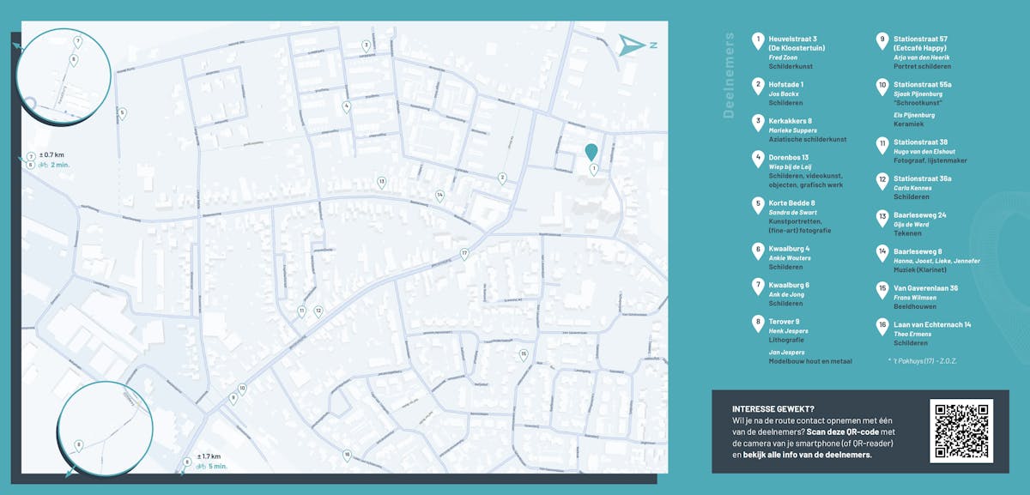
Task: Click the bottom-left circular inset map
Action: tap(99, 426)
